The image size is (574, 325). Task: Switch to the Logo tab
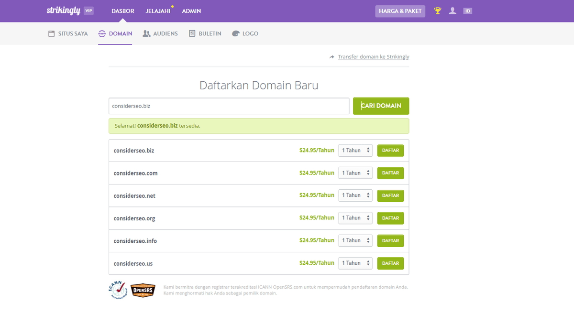[245, 34]
